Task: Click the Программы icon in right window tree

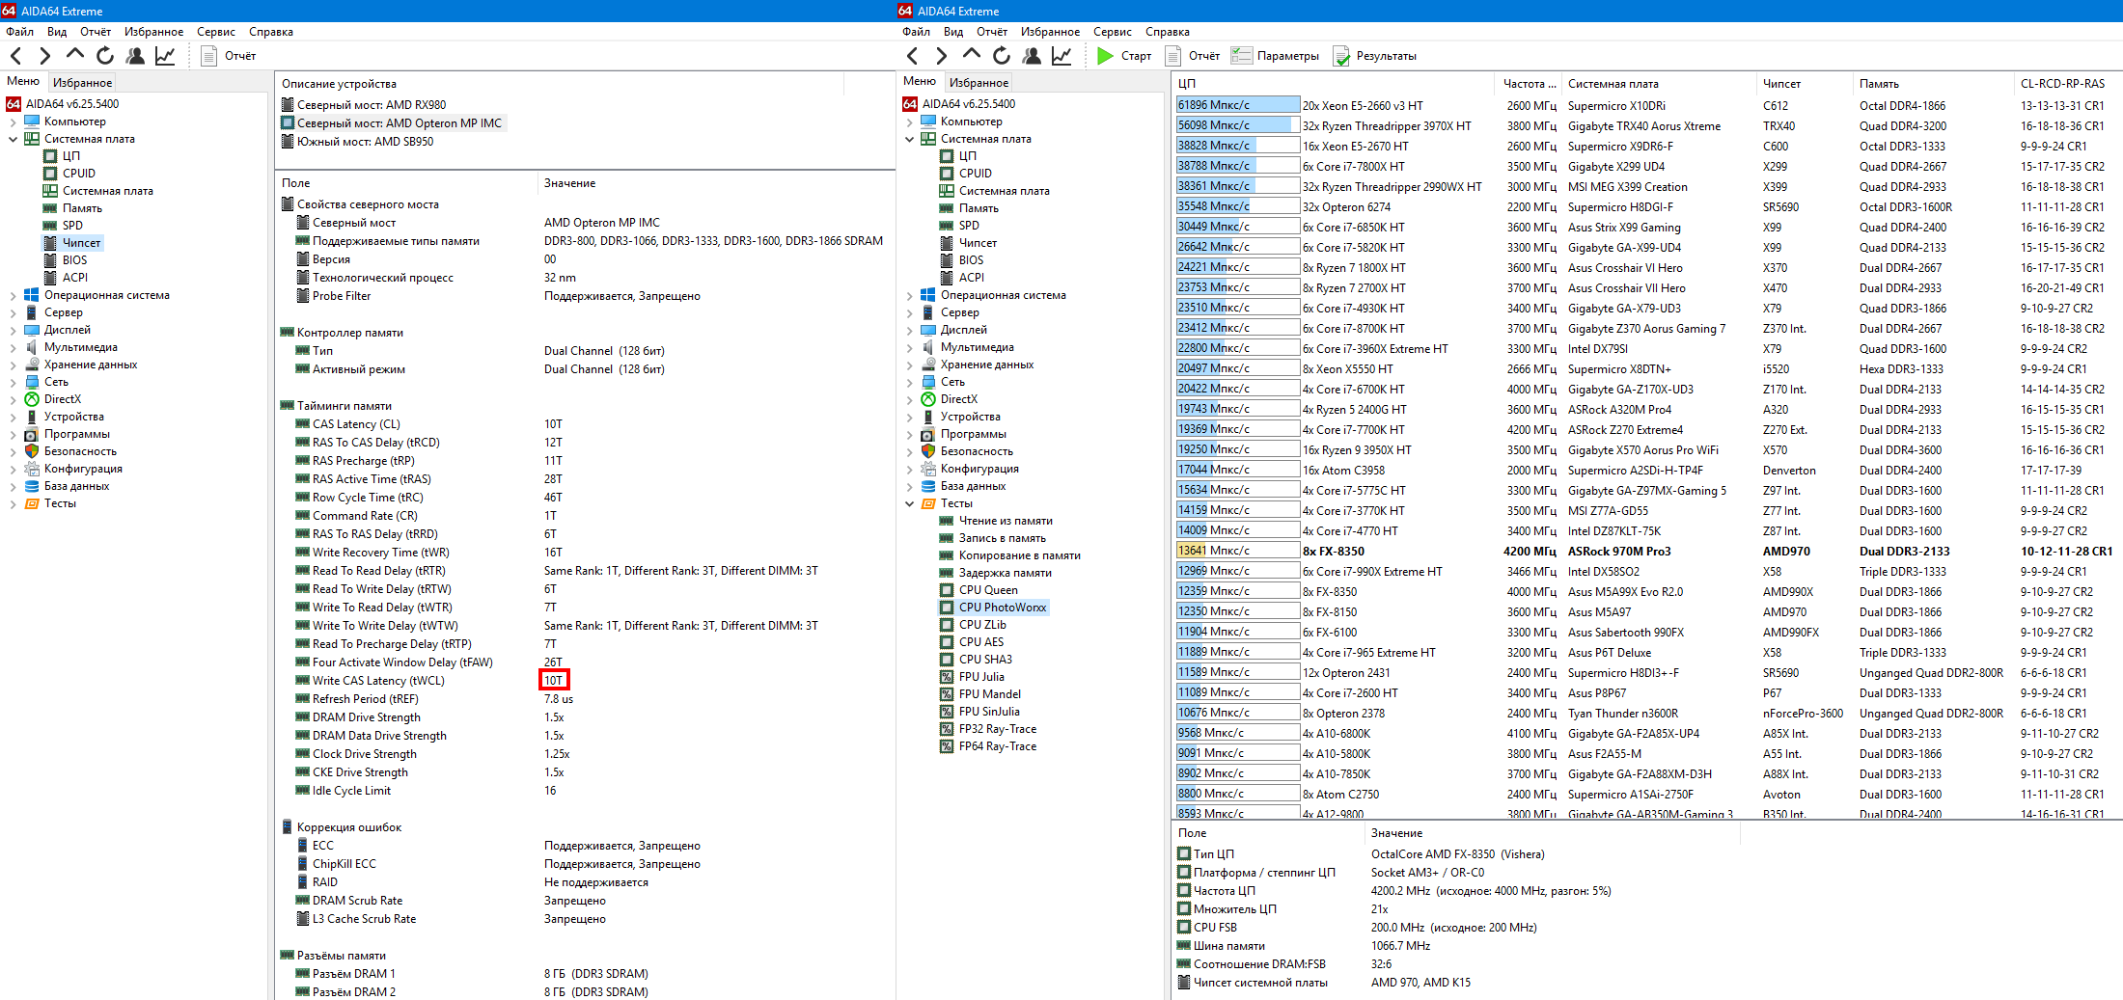Action: point(928,434)
